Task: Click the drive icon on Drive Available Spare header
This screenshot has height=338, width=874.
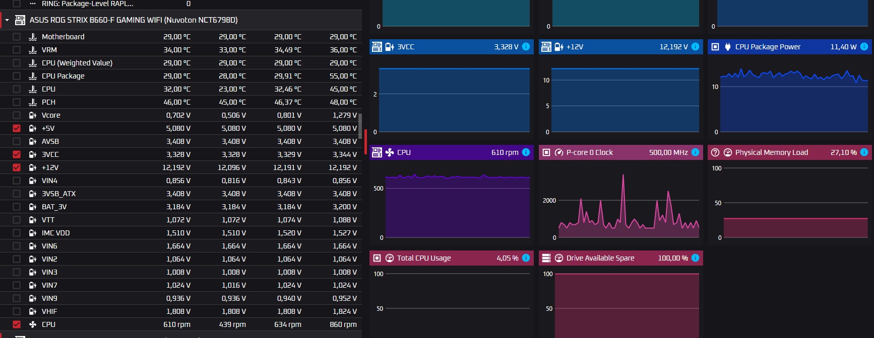Action: [x=546, y=258]
